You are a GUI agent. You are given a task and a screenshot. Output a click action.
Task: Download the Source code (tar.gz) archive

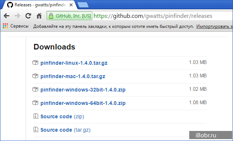[65, 130]
